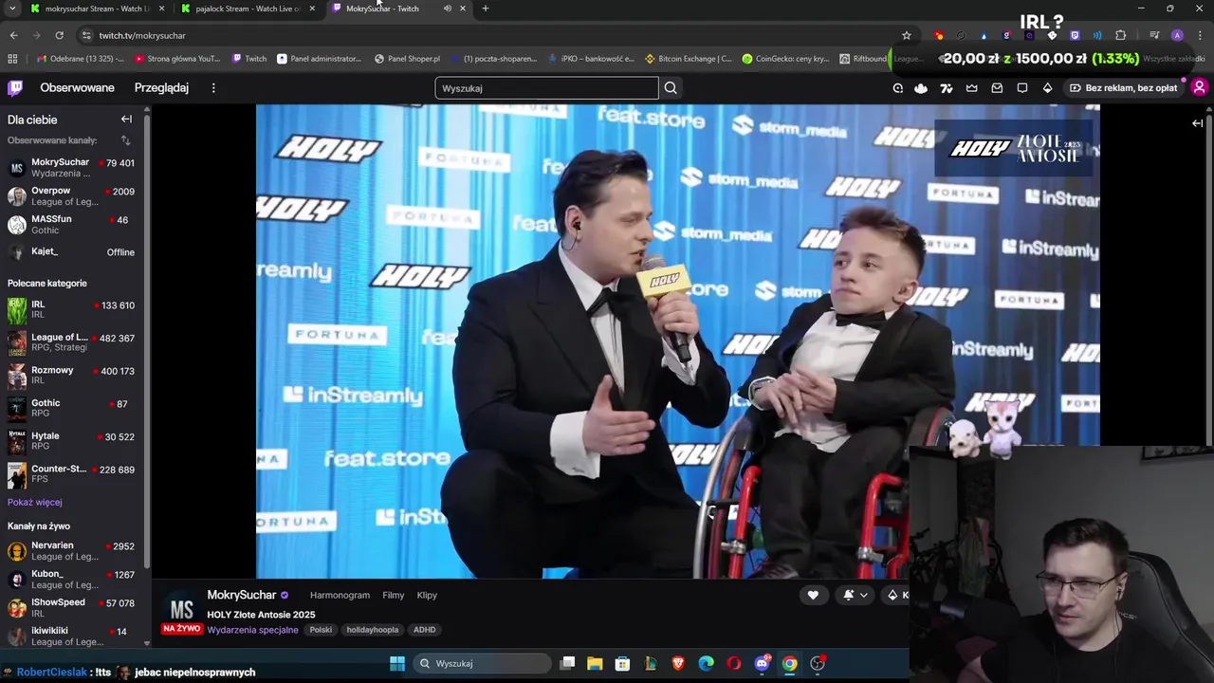The height and width of the screenshot is (683, 1214).
Task: Open the Harmonogram channel tab
Action: [x=340, y=595]
